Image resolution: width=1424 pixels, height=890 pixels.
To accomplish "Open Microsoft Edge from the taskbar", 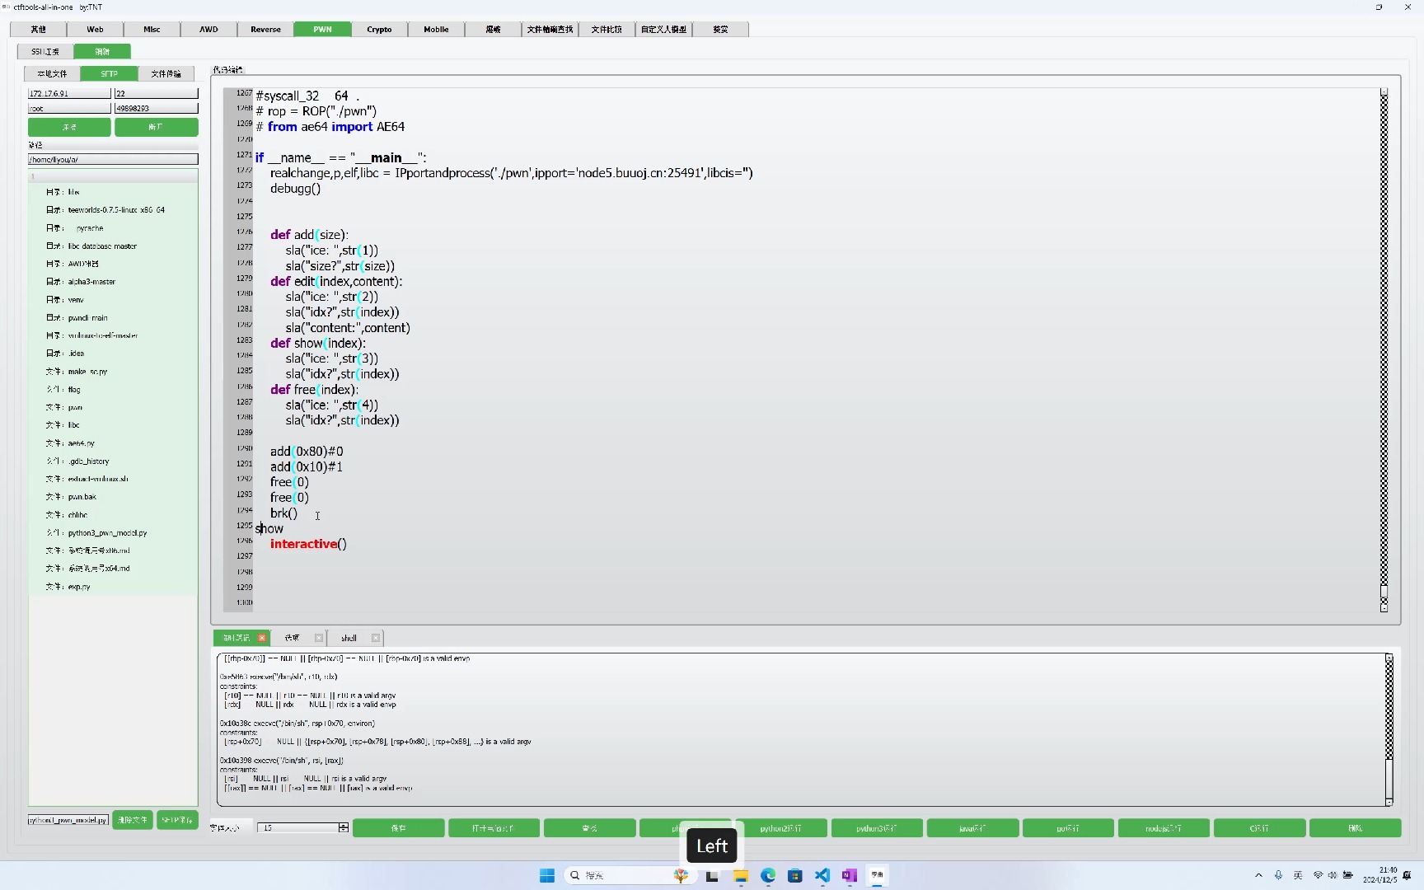I will (x=768, y=875).
